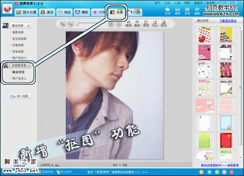Image resolution: width=244 pixels, height=176 pixels.
Task: Click the 打开 open-file icon
Action: [x=167, y=11]
